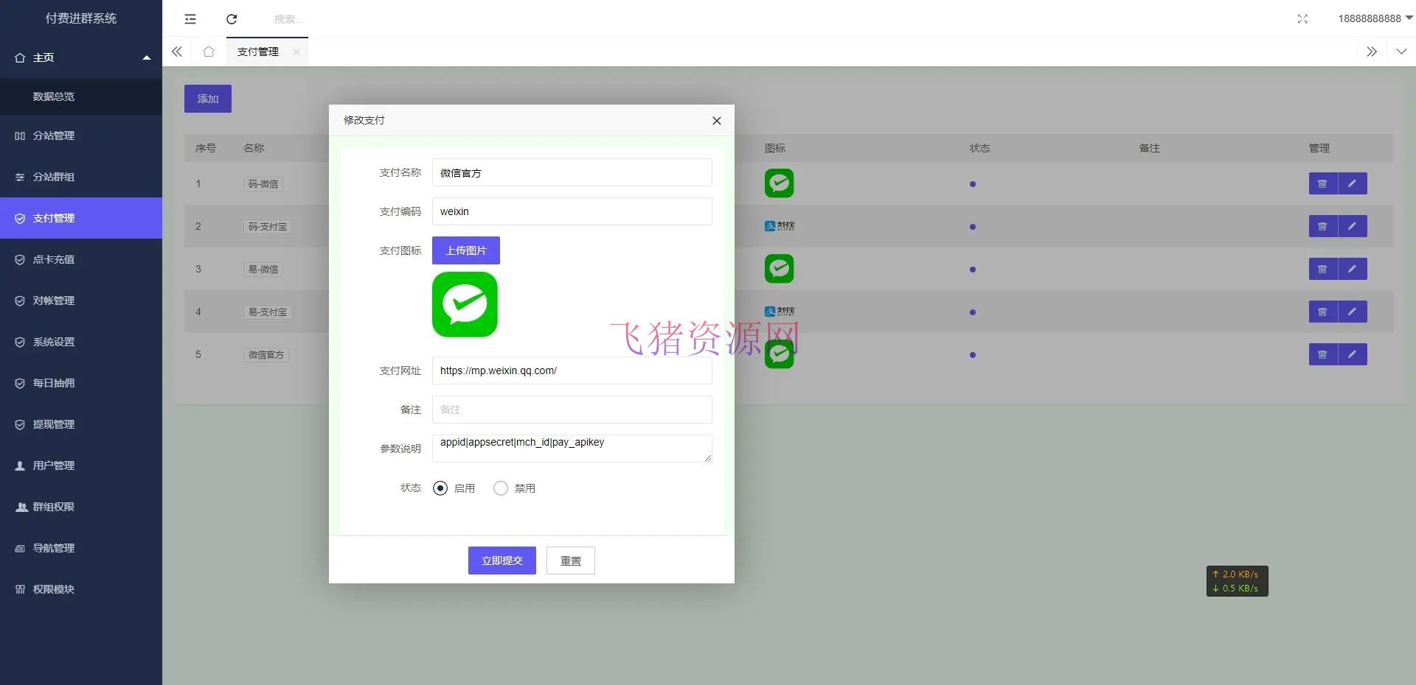Click the fullscreen icon near the account name

1302,19
